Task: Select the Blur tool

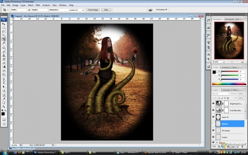Action: [4, 71]
